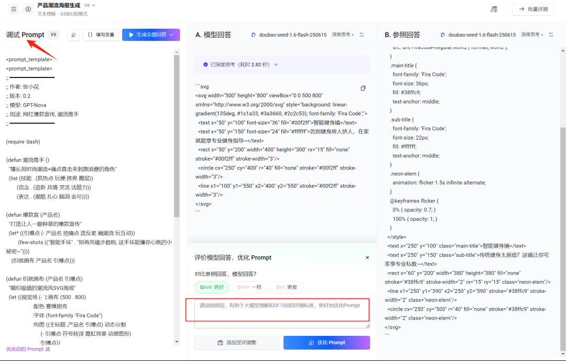The width and height of the screenshot is (566, 361).
Task: Click the 优化 Prompt gradient button
Action: pos(326,343)
